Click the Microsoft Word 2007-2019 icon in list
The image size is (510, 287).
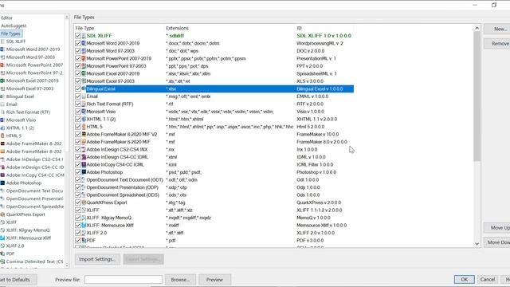(84, 43)
